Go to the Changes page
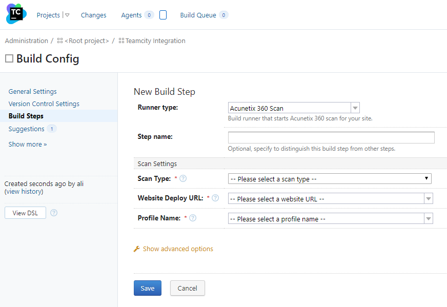The image size is (447, 307). [93, 15]
